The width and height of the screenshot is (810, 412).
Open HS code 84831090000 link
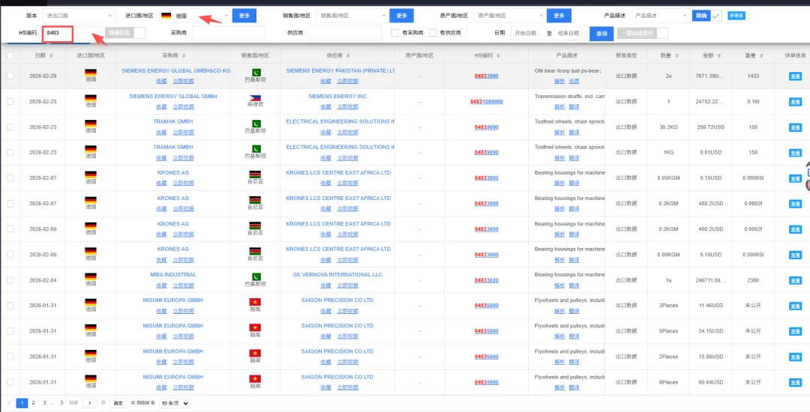pos(486,102)
